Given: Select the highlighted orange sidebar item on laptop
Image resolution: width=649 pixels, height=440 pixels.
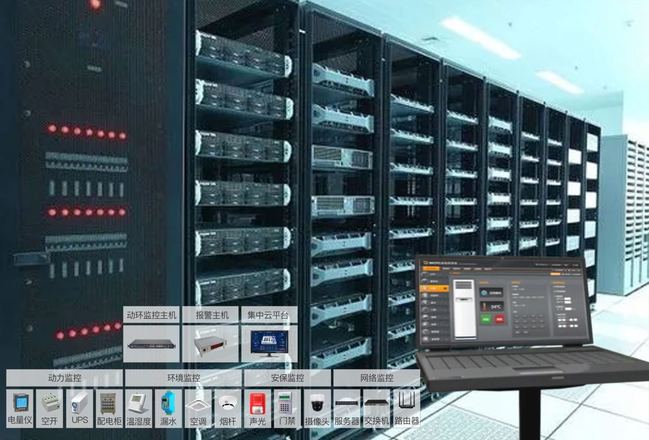Looking at the screenshot, I should coord(434,288).
